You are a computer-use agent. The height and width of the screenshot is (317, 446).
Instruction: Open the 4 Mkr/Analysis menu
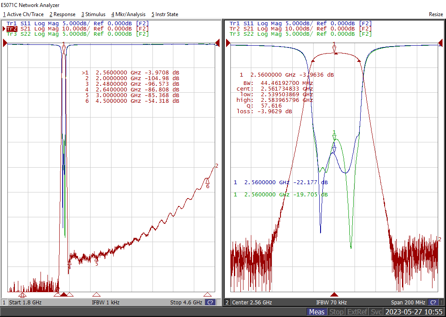click(128, 14)
